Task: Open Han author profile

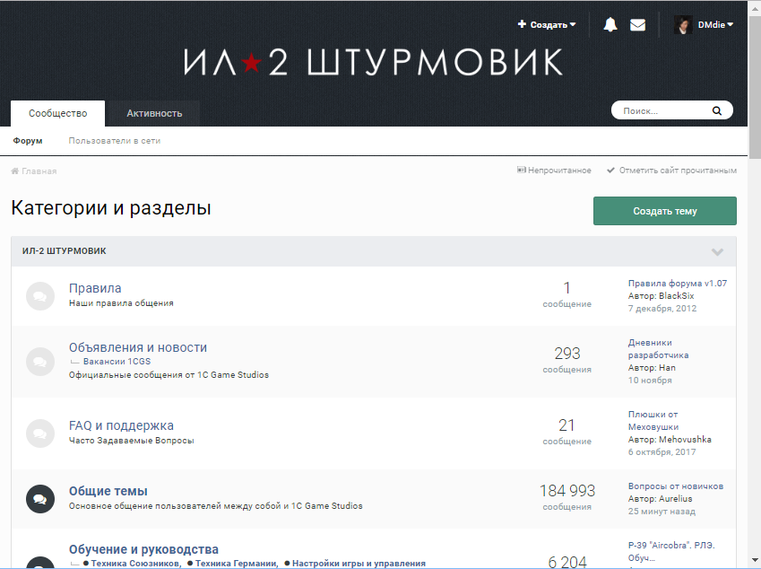Action: pyautogui.click(x=667, y=368)
